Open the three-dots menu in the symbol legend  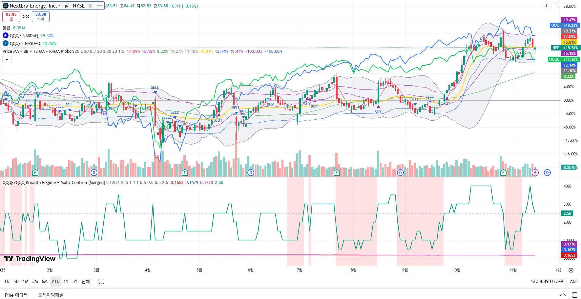[100, 6]
